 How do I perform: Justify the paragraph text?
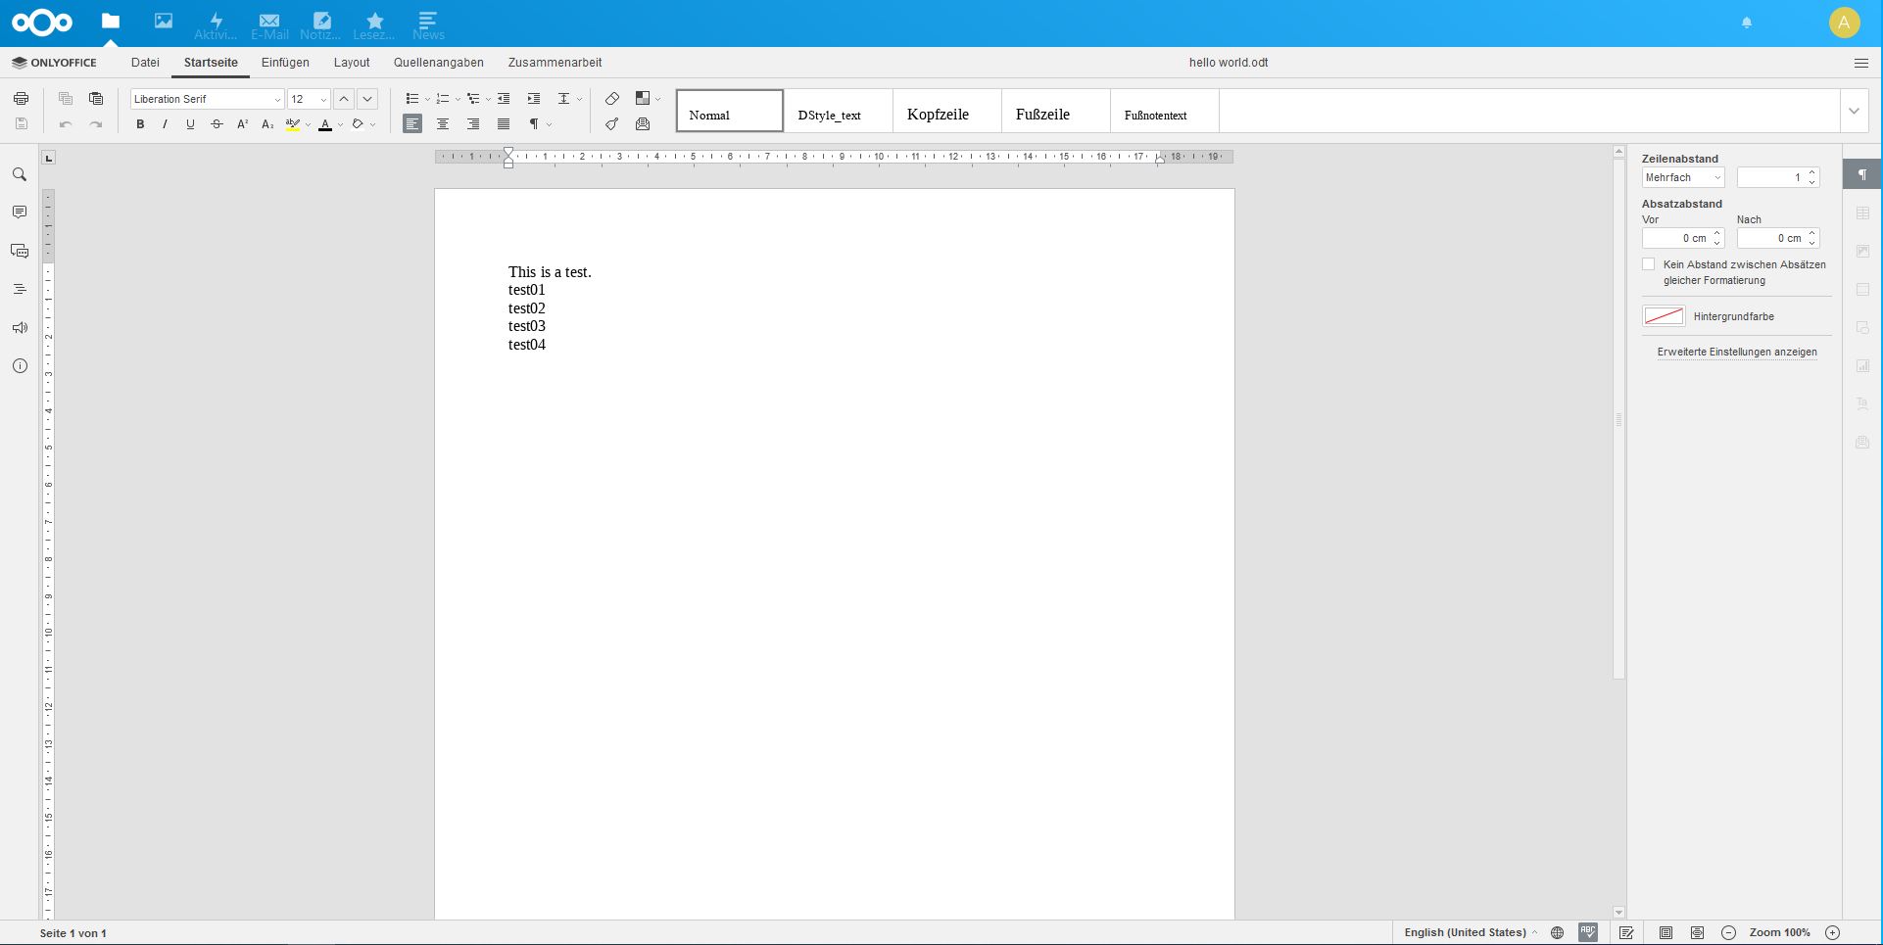click(504, 124)
